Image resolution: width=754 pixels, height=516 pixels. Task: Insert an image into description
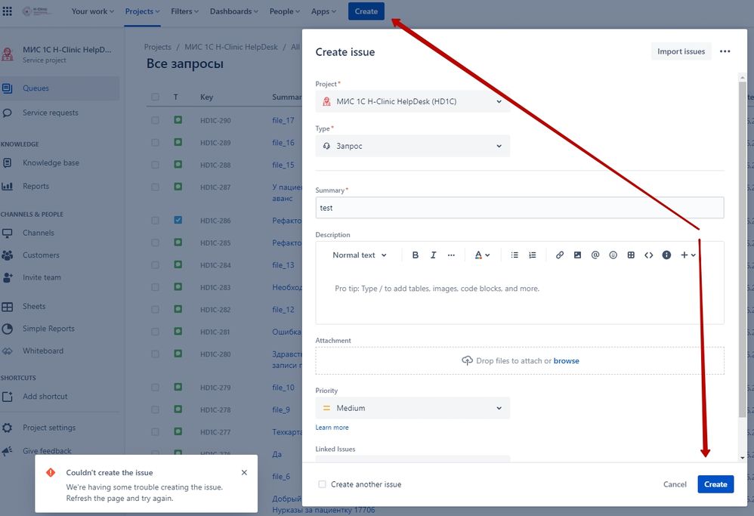(577, 255)
